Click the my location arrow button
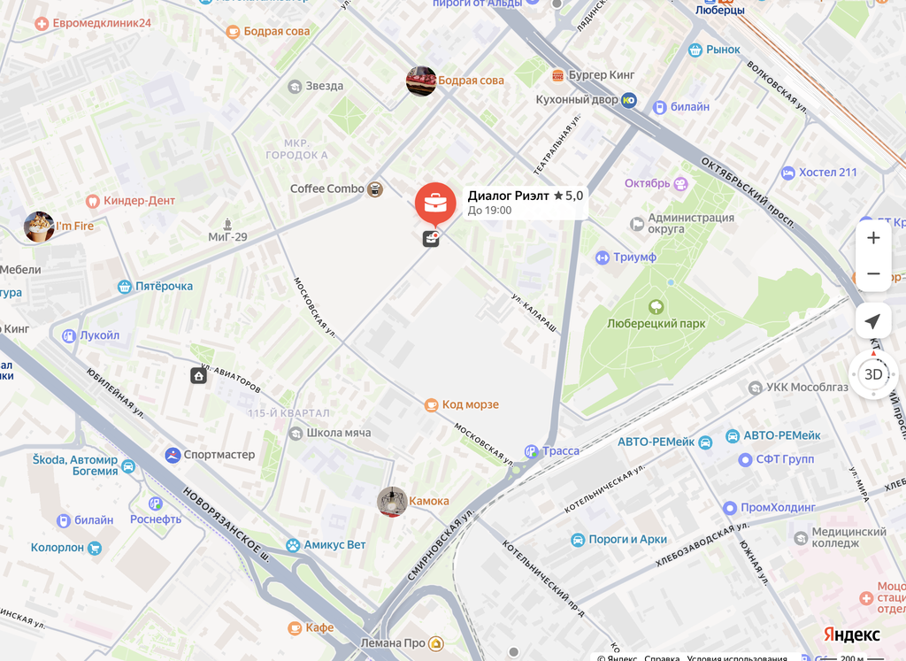 click(873, 320)
